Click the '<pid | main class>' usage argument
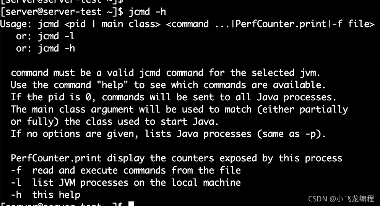The height and width of the screenshot is (206, 380). (x=112, y=24)
